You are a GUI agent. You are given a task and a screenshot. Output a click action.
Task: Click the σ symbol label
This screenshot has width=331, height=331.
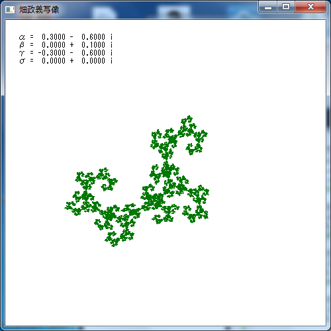click(x=22, y=61)
